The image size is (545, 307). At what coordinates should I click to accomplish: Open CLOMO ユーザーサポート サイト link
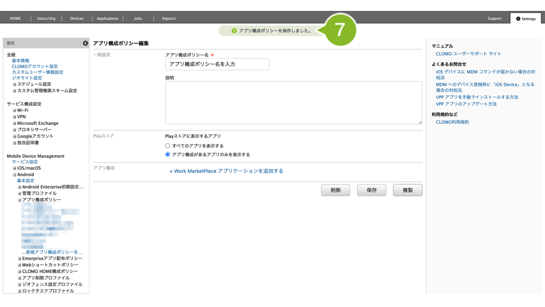tap(468, 54)
